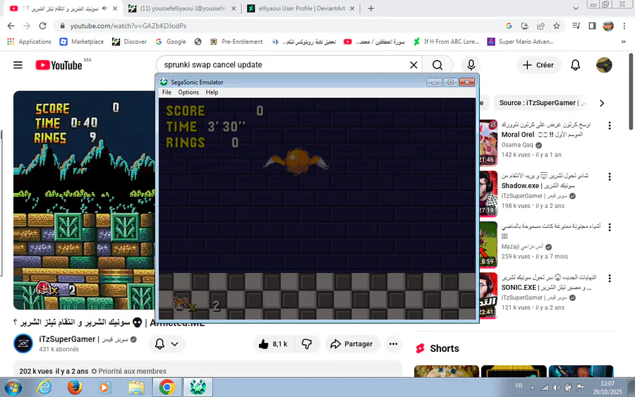Image resolution: width=635 pixels, height=397 pixels.
Task: Switch to the youssefelliyaoui tab
Action: [x=182, y=8]
